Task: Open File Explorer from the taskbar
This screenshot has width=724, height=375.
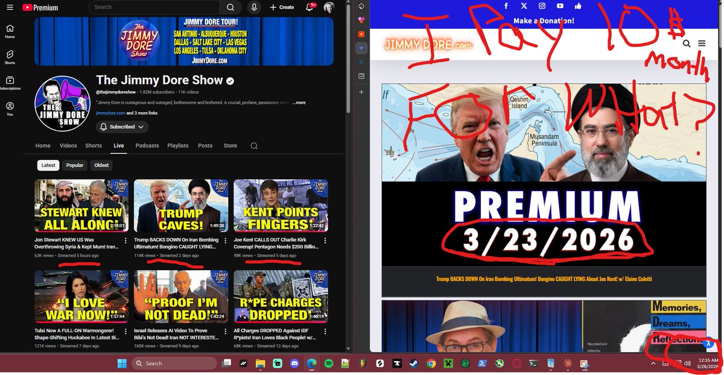Action: [x=260, y=364]
